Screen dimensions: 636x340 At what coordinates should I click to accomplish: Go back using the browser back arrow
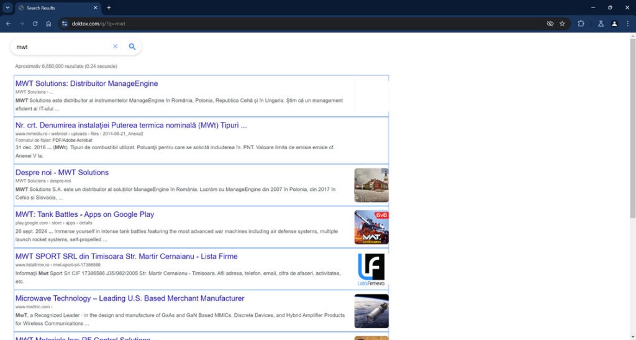click(8, 24)
